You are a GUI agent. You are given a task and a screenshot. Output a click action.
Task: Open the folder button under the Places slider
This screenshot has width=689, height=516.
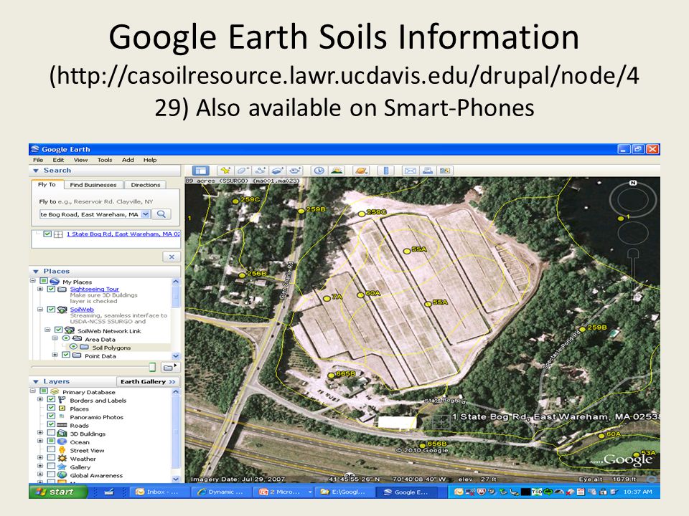(x=169, y=367)
